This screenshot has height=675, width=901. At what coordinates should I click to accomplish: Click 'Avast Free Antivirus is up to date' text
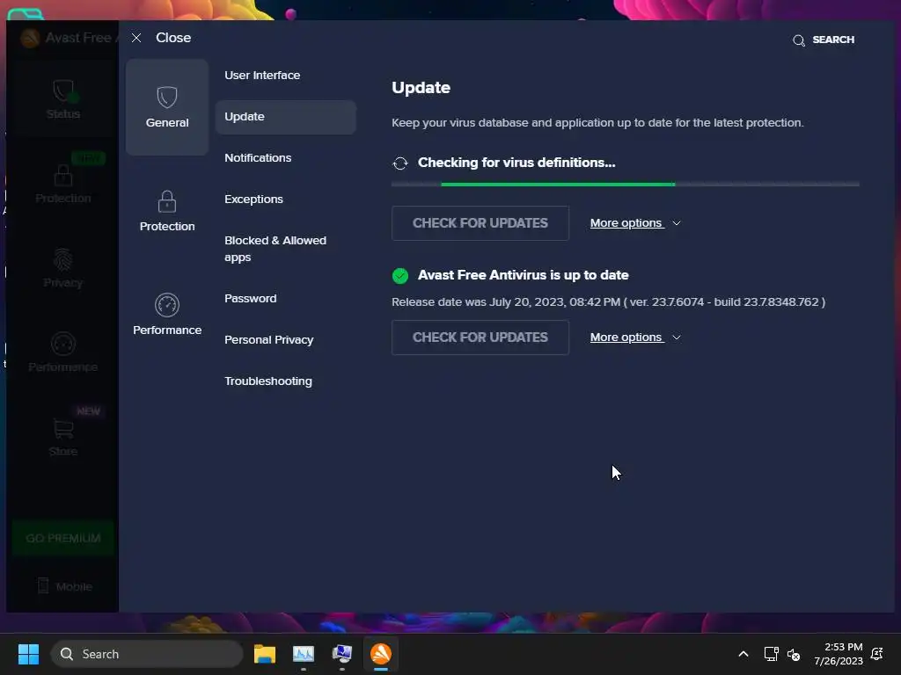(523, 275)
